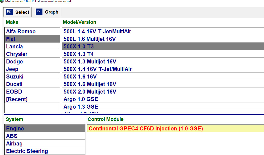The height and width of the screenshot is (155, 264).
Task: Choose Airbag system
Action: [x=14, y=144]
